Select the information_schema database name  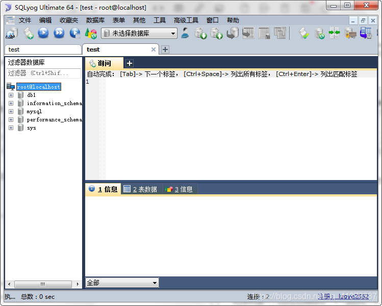(x=55, y=104)
